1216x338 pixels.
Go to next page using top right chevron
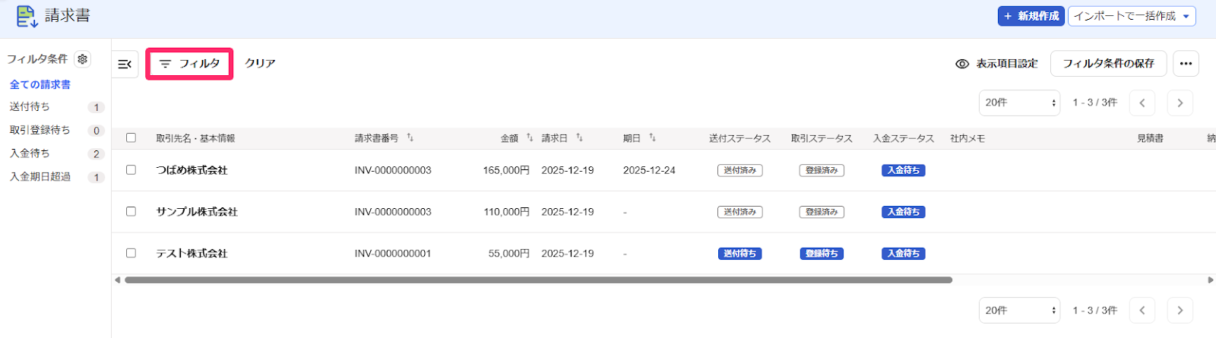1180,103
